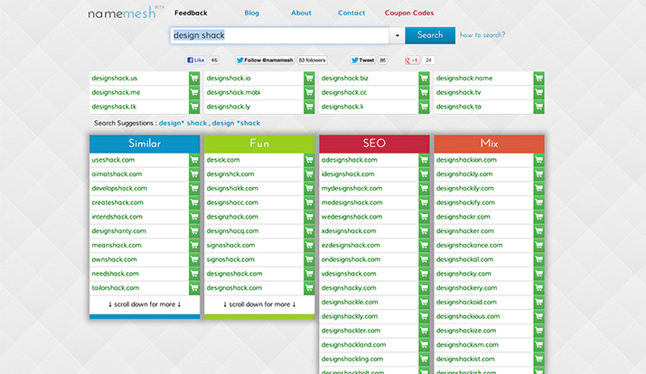This screenshot has width=646, height=374.
Task: Click the cart icon for signashack.com
Action: (309, 245)
